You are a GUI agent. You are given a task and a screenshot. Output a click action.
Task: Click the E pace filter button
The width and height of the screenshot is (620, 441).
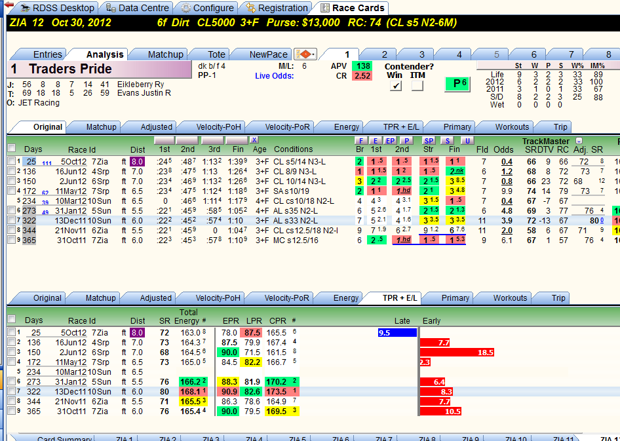coord(376,141)
